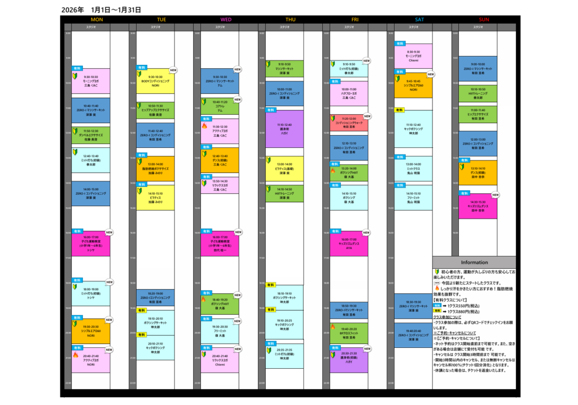Click fire icon on Monday 20:40 アクティブヨガ
This screenshot has height=405, width=578.
75,355
